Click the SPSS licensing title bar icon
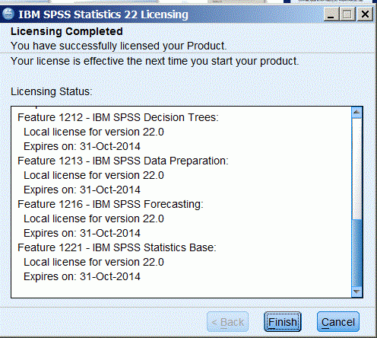 click(x=8, y=14)
